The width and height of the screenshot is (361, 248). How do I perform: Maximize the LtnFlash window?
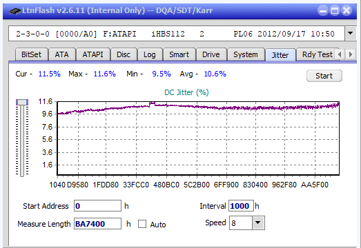coord(335,10)
